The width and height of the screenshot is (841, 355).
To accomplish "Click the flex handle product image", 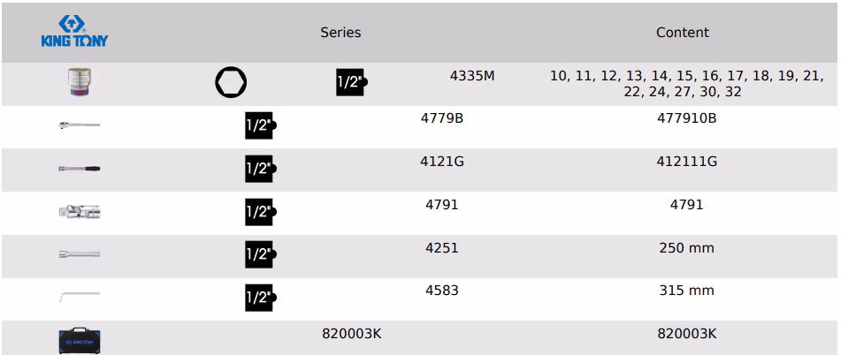I will (x=80, y=168).
